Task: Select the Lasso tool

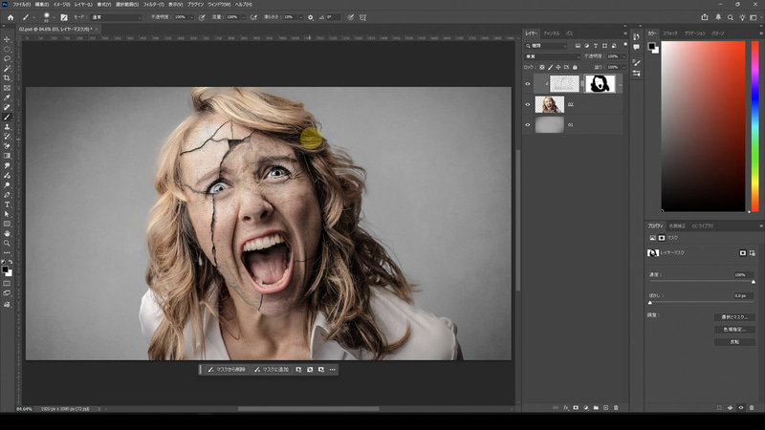Action: pos(7,58)
